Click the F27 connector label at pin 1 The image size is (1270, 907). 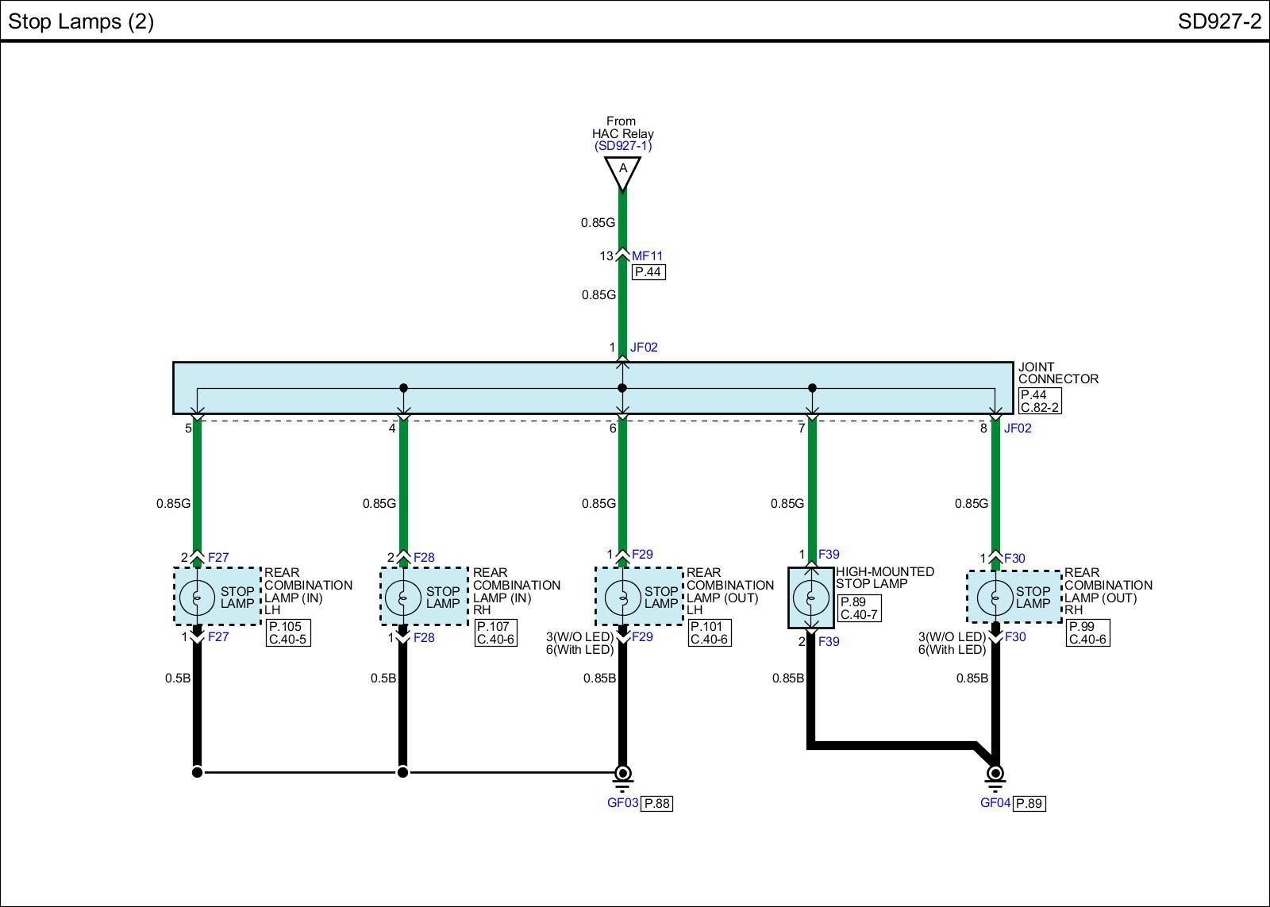point(218,636)
